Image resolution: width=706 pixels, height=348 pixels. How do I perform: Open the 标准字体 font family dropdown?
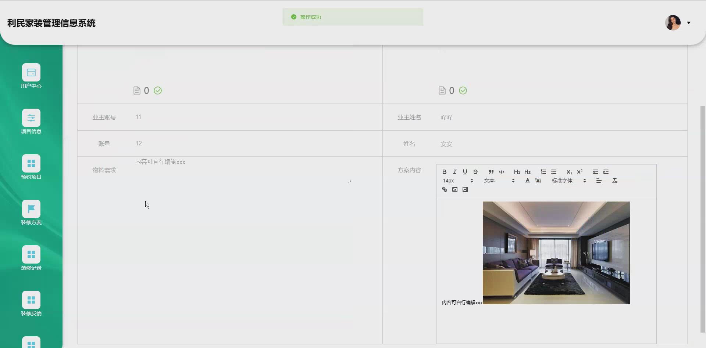pos(563,181)
